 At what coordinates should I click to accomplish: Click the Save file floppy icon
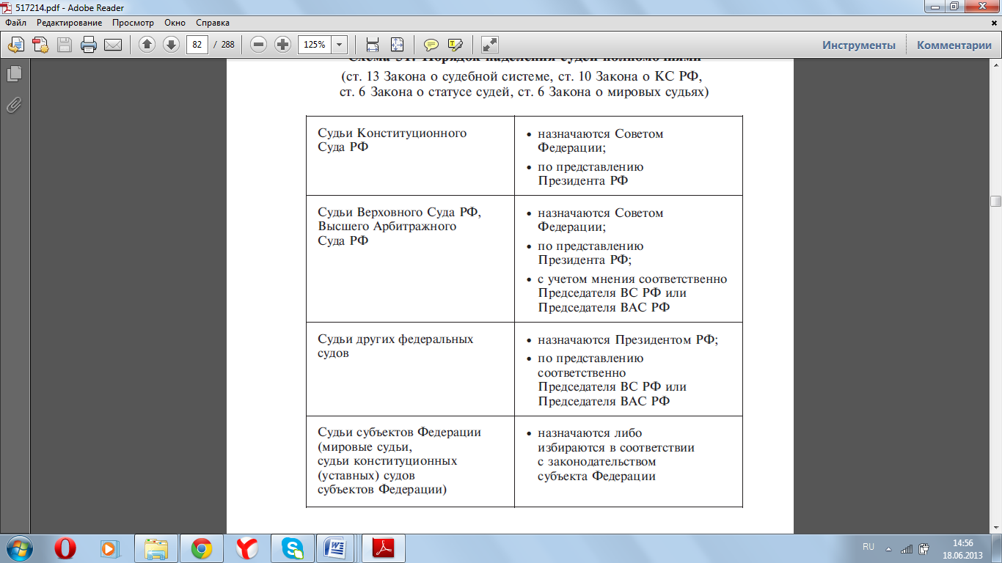coord(65,45)
